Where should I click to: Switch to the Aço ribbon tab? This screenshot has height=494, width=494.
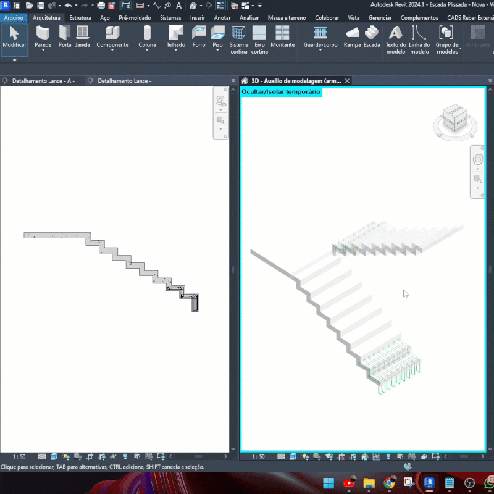tap(104, 18)
